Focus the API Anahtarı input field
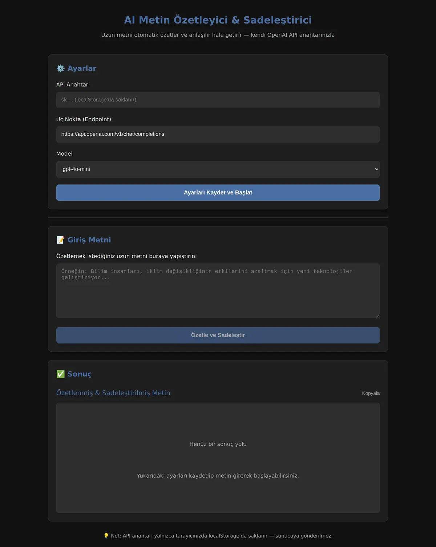Screen dimensions: 436x547 click(x=218, y=100)
